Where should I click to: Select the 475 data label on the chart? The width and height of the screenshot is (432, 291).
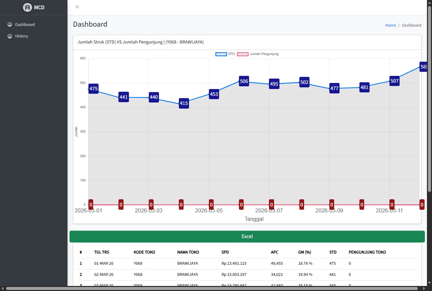tap(93, 89)
